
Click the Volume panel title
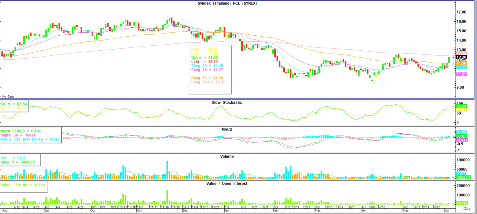pos(227,156)
